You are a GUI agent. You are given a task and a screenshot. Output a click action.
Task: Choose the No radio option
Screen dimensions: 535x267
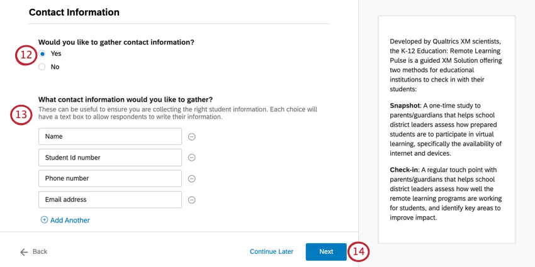[42, 67]
